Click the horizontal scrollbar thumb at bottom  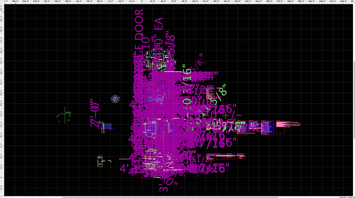170,197
